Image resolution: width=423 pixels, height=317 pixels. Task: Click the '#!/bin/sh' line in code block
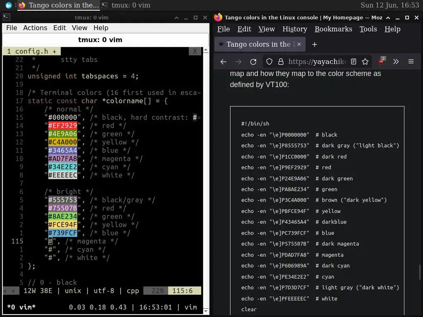coord(255,124)
